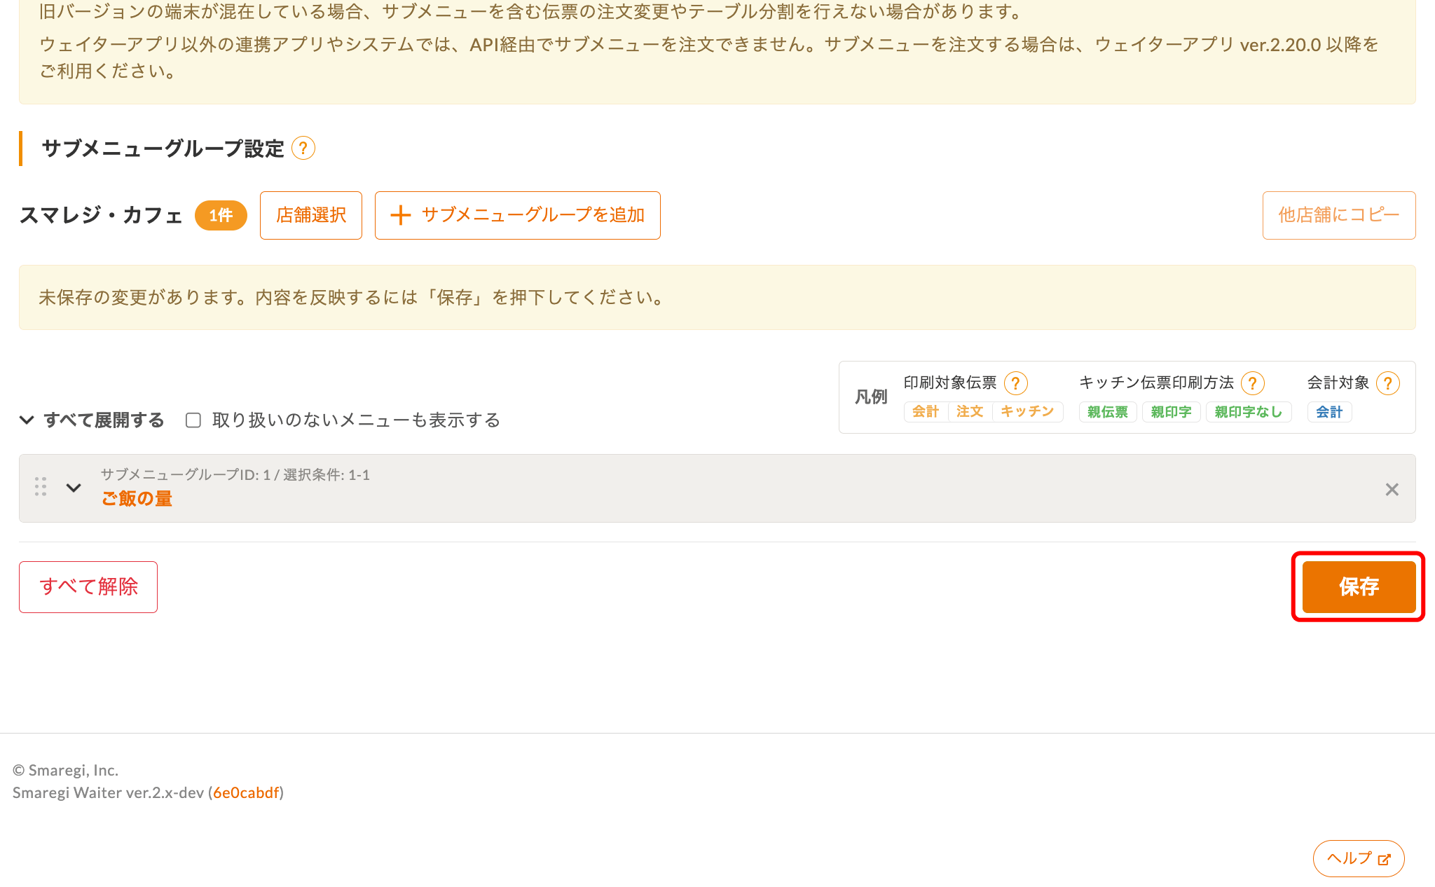Open help for サブメニューグループ設定 heading
The width and height of the screenshot is (1435, 887).
click(303, 149)
